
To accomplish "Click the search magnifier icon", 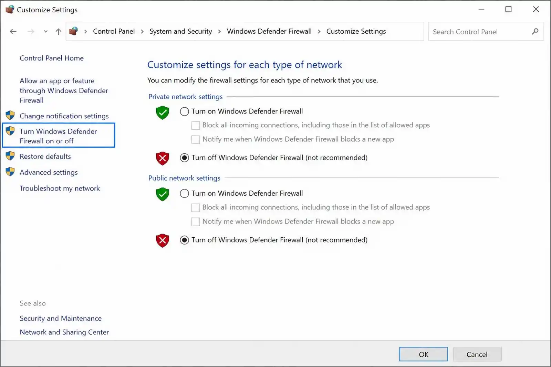I will pos(535,32).
